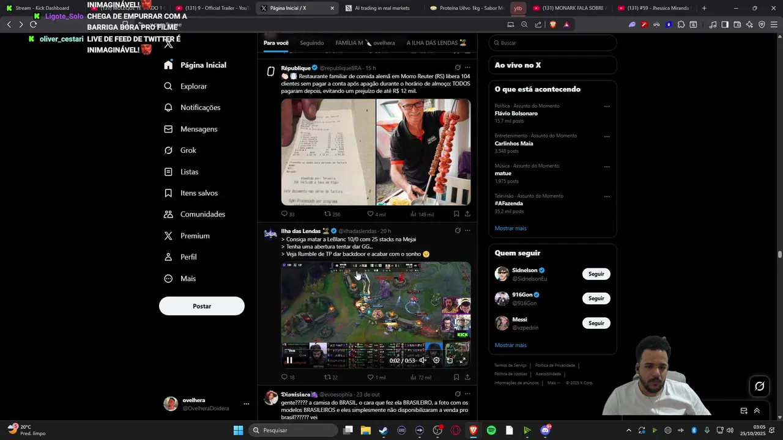Open more options for Ilha das Lendas post

467,230
